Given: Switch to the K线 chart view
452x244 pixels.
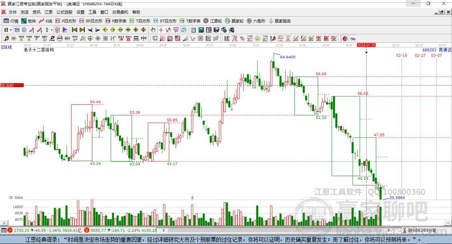Looking at the screenshot, I should click(45, 21).
